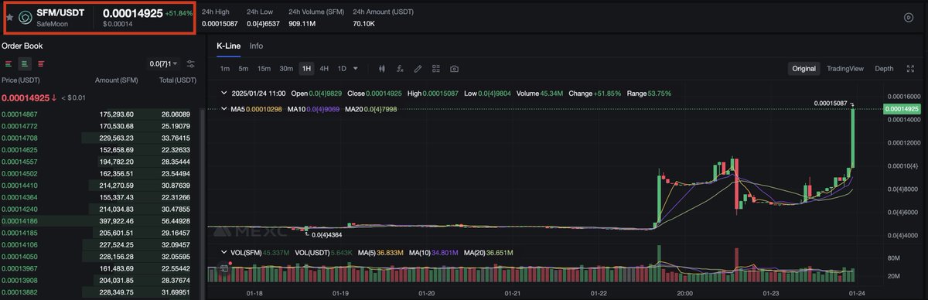Open candlestick chart type selector
The width and height of the screenshot is (928, 300).
click(x=382, y=69)
